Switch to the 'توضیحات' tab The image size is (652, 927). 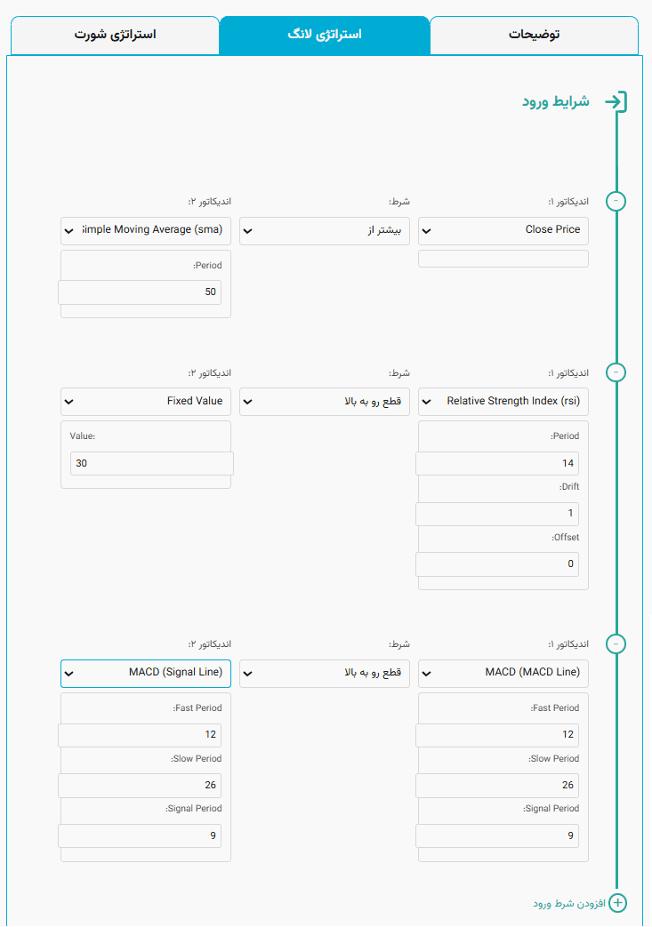tap(534, 36)
